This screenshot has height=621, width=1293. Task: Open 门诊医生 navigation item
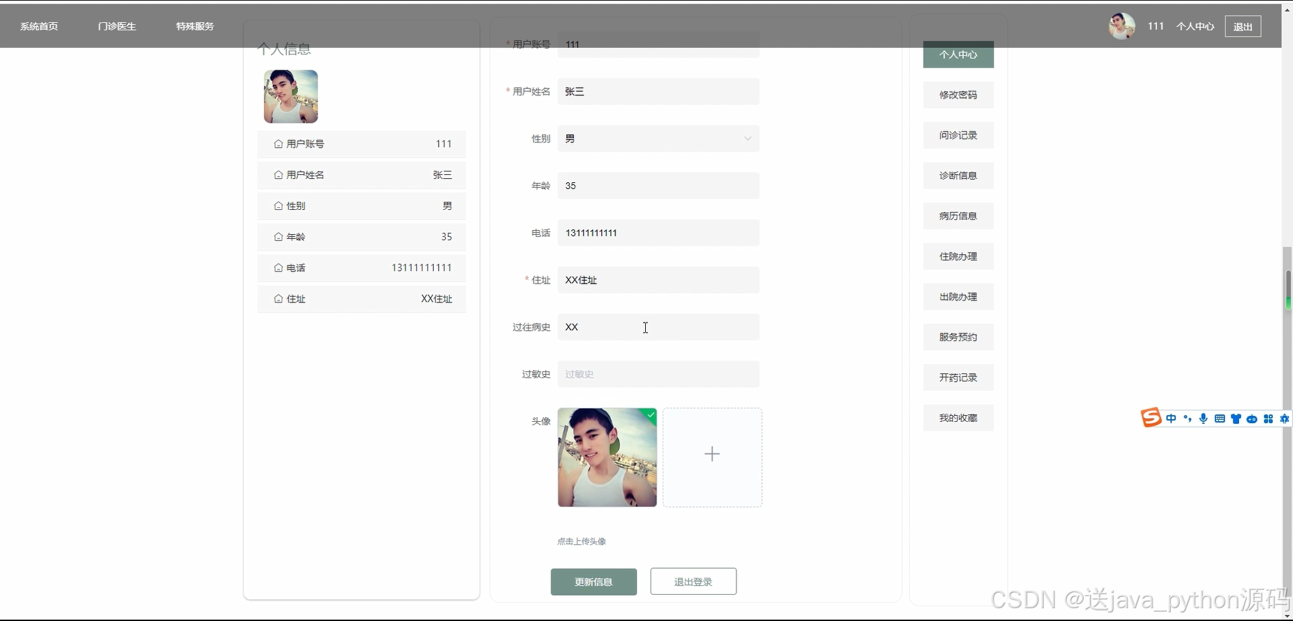[117, 26]
